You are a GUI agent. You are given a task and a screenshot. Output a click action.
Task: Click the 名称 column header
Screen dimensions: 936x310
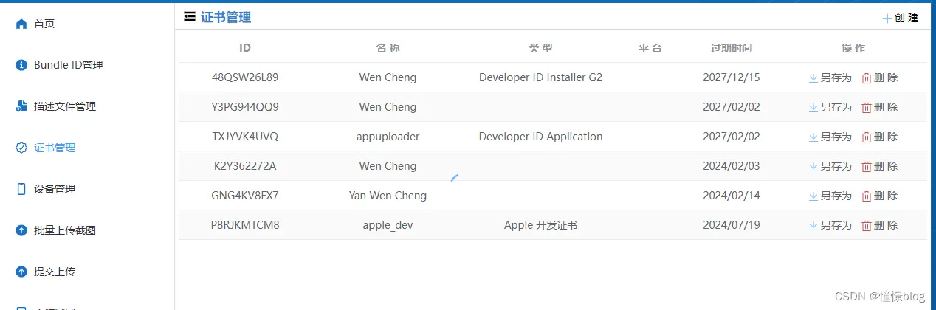pyautogui.click(x=388, y=48)
